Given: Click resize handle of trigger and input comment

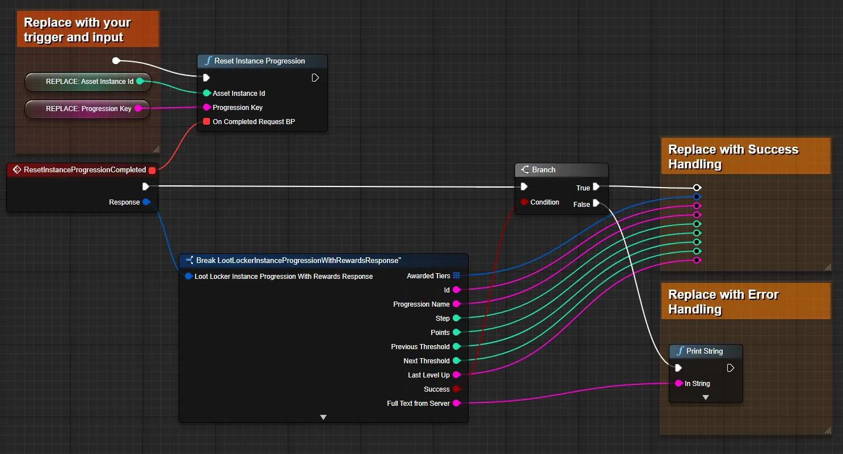Looking at the screenshot, I should (156, 150).
